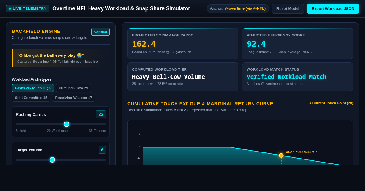This screenshot has height=191, width=365.
Task: Click the '20 Workhorse' slider label
Action: (57, 131)
